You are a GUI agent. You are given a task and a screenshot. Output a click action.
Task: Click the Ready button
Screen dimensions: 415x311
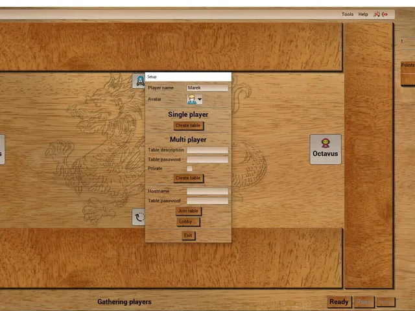pyautogui.click(x=339, y=302)
